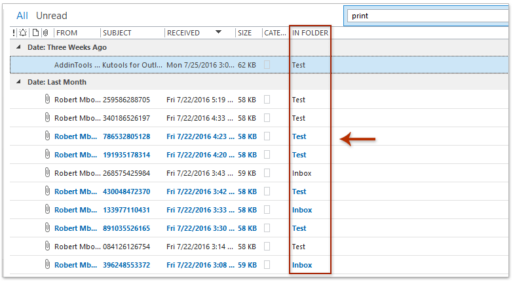Click paperclip icon on email 259586288705

pyautogui.click(x=47, y=100)
